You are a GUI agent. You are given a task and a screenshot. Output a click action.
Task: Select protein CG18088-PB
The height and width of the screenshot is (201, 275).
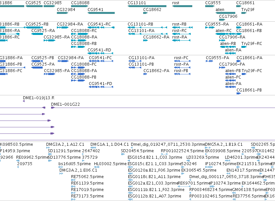pyautogui.click(x=78, y=80)
